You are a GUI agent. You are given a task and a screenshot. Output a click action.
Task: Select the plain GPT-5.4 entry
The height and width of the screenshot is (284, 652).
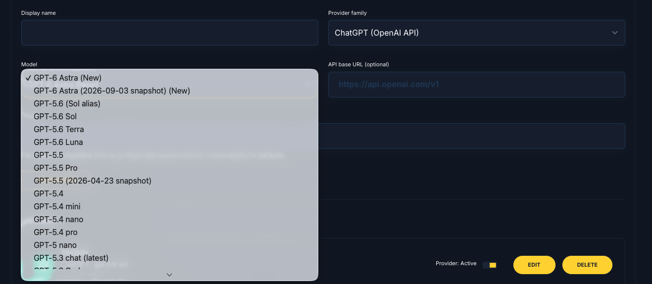pos(169,193)
